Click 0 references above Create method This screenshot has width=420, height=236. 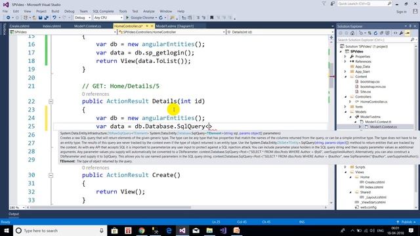(x=95, y=168)
